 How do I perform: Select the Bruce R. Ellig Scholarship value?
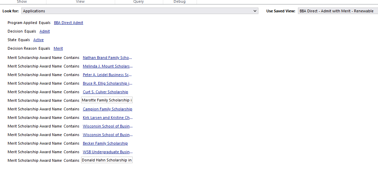point(107,83)
